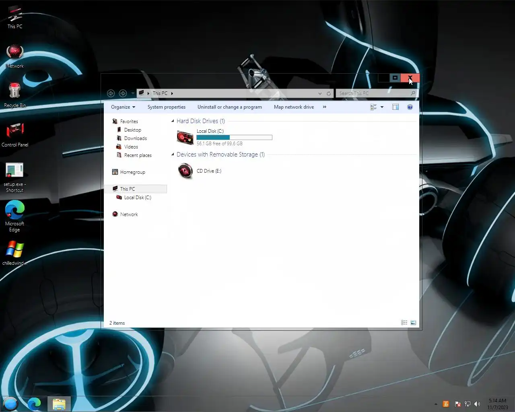Open Desktop under Favorites

(x=133, y=130)
